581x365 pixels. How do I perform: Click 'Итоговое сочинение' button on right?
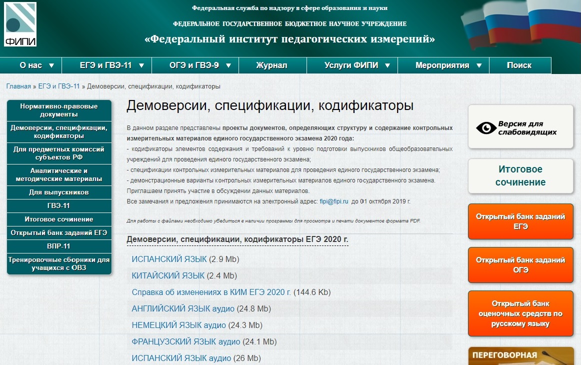[520, 176]
